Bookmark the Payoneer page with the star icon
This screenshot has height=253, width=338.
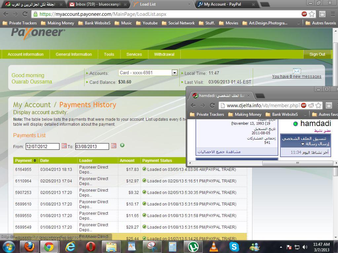(x=312, y=14)
